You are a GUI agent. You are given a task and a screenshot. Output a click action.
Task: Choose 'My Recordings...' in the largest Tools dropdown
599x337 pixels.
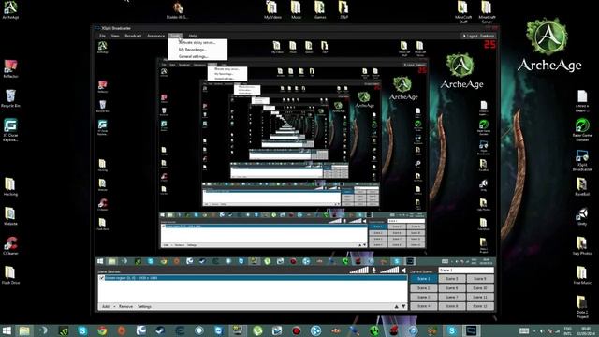point(193,50)
